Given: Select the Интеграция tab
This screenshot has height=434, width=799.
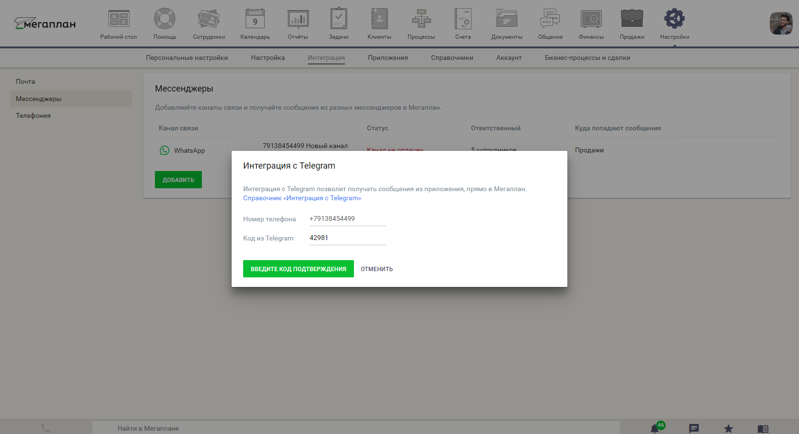Looking at the screenshot, I should click(326, 57).
